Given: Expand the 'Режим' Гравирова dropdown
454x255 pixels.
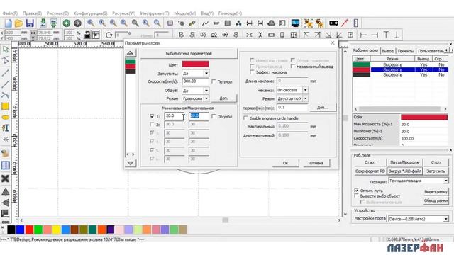Looking at the screenshot, I should click(x=206, y=98).
